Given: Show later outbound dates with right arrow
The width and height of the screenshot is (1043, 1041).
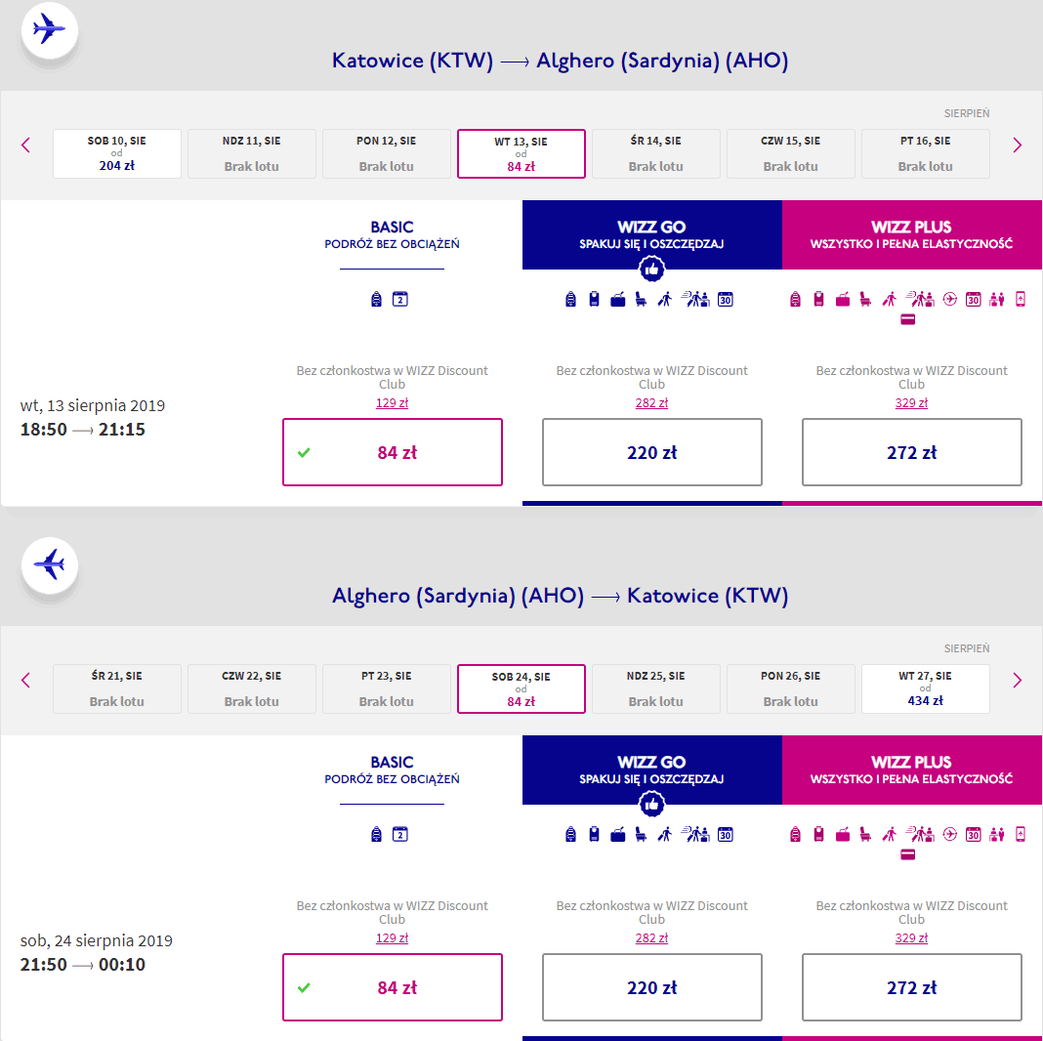Looking at the screenshot, I should [1017, 146].
